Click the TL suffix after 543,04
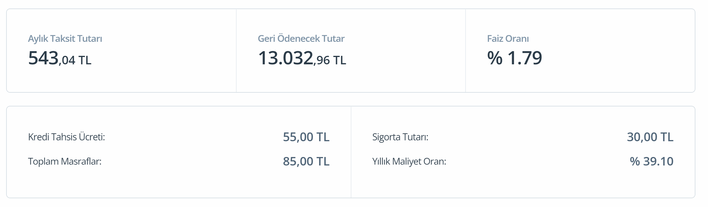Screen dimensions: 708x207 coord(85,60)
